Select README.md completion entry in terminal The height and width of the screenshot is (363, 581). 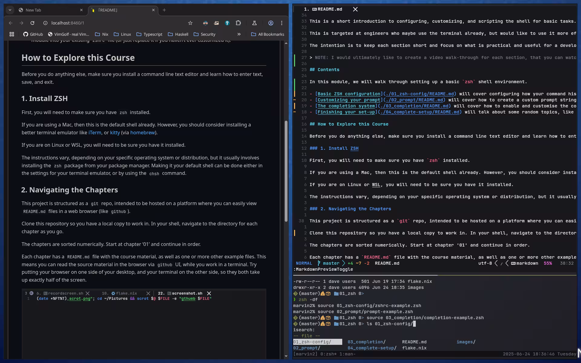pos(414,342)
